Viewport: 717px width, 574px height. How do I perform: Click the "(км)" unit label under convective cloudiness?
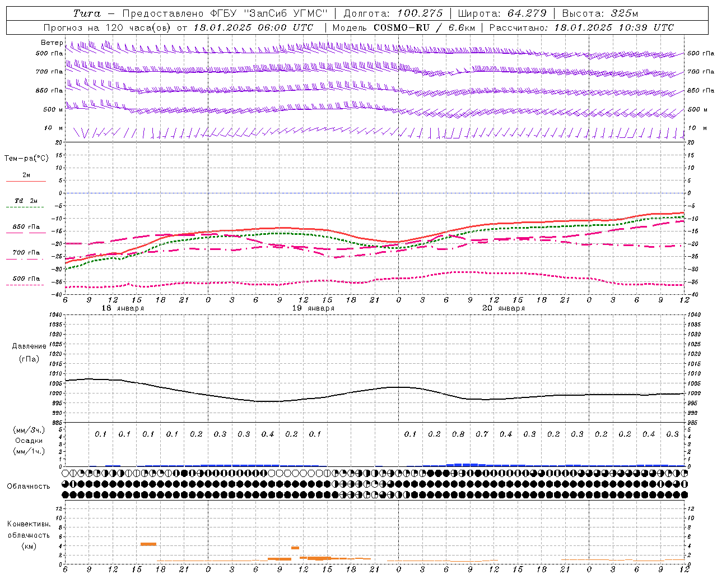29,546
